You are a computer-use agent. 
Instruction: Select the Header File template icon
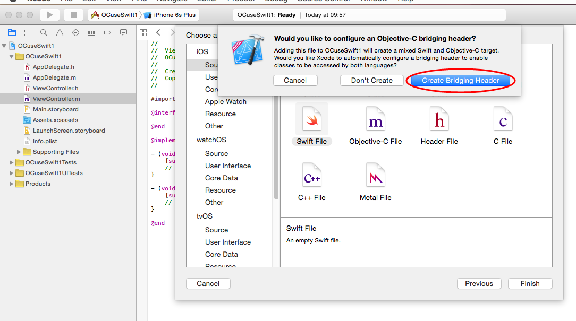[x=439, y=118]
